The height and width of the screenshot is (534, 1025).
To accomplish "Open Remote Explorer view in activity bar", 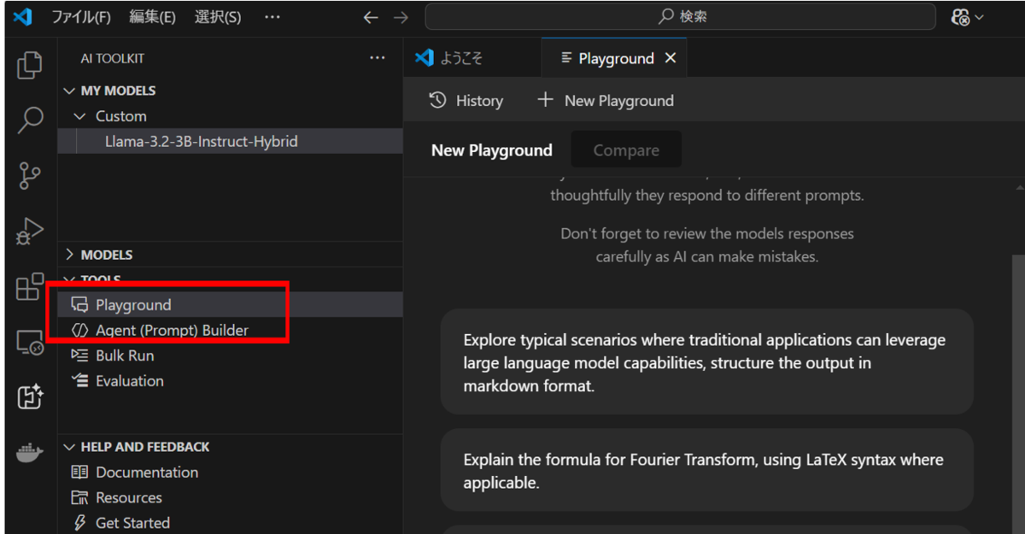I will pyautogui.click(x=30, y=343).
